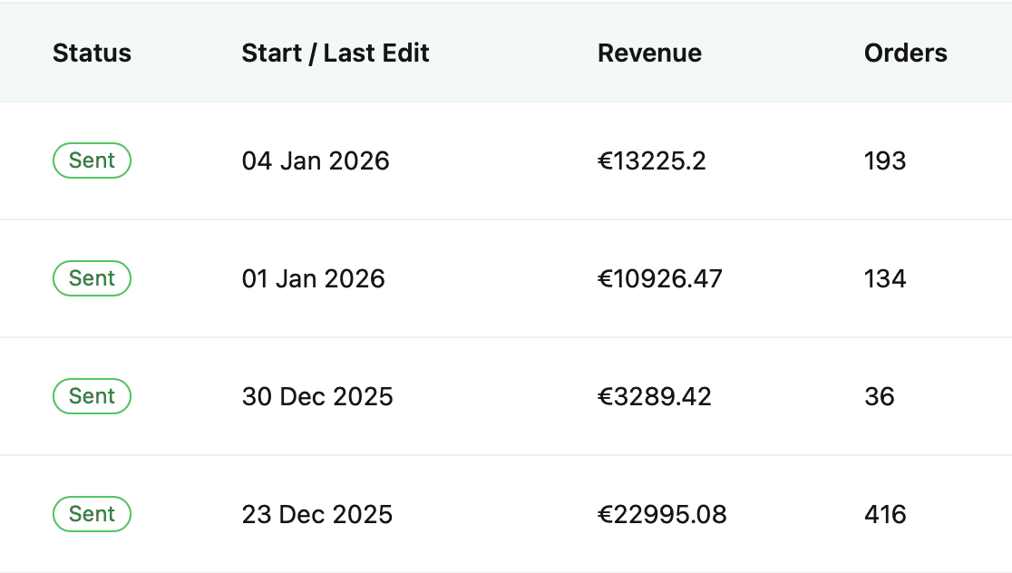Viewport: 1012px width, 573px height.
Task: Click revenue value €3289.42
Action: pyautogui.click(x=654, y=396)
